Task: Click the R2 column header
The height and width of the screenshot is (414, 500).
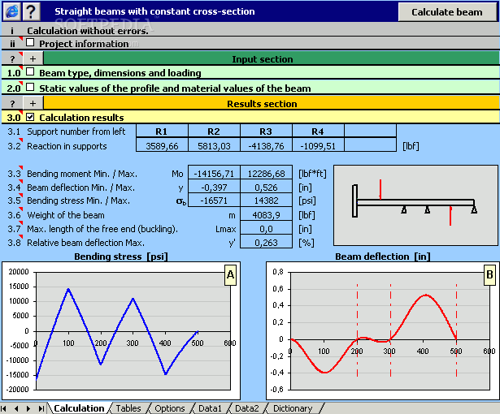Action: pos(214,132)
